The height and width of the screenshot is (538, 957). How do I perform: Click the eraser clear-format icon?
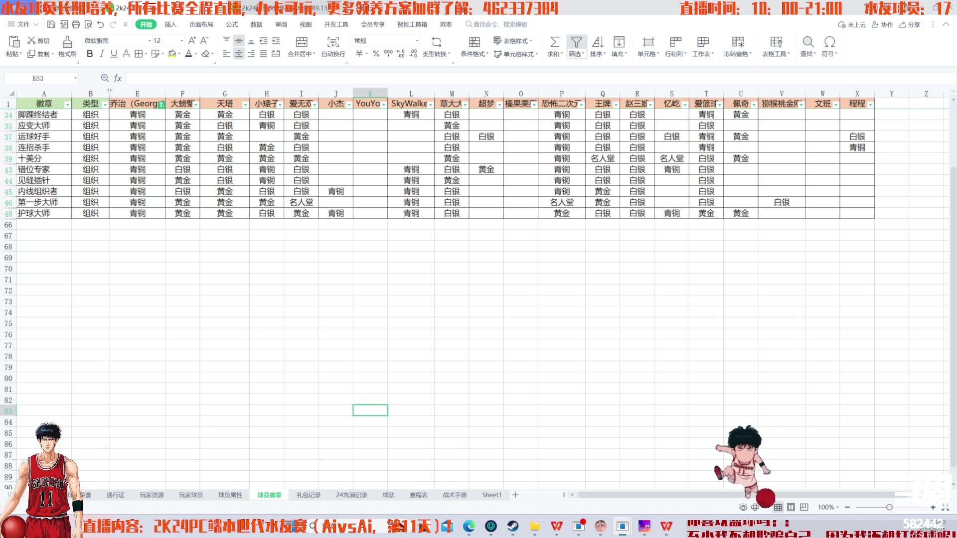point(205,54)
